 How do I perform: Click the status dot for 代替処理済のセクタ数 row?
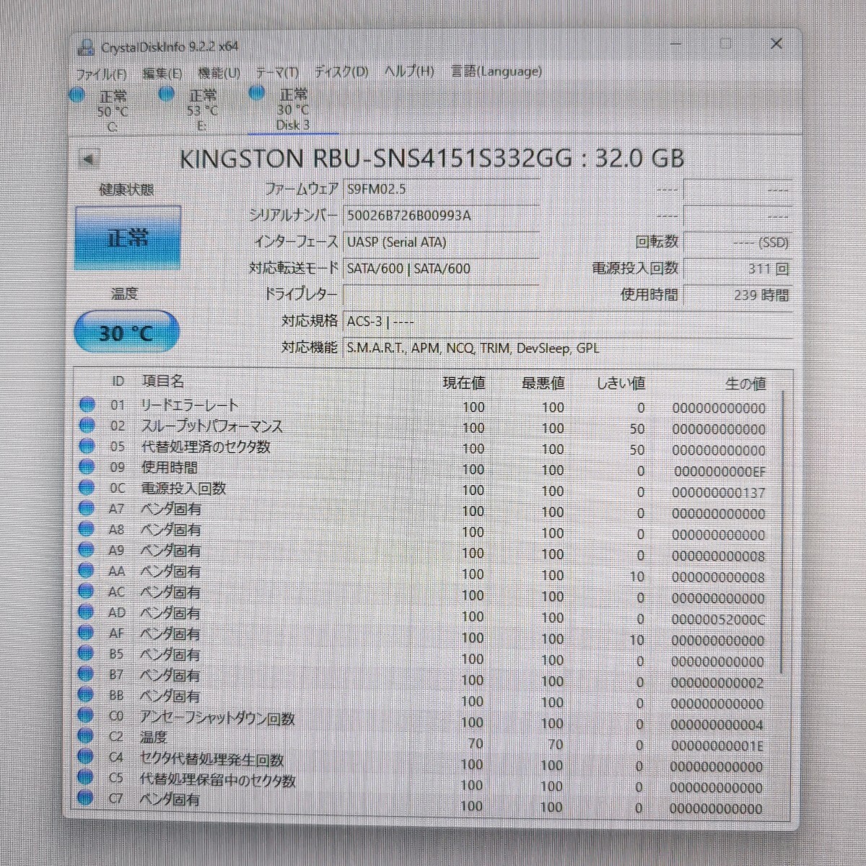point(87,446)
